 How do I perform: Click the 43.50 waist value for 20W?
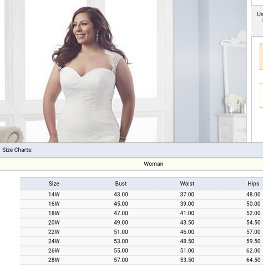pos(187,222)
